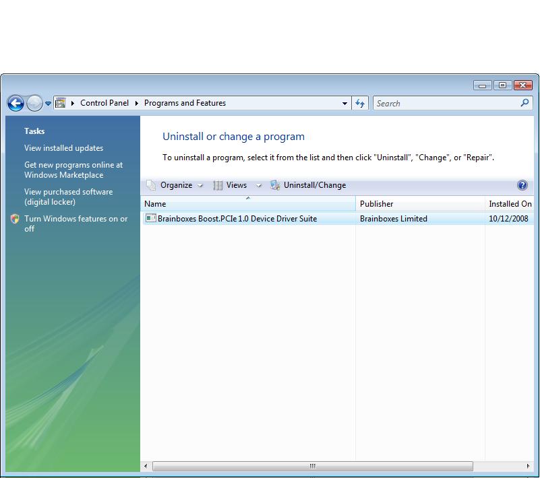Image resolution: width=540 pixels, height=478 pixels.
Task: Click the search magnifier icon
Action: pos(524,103)
